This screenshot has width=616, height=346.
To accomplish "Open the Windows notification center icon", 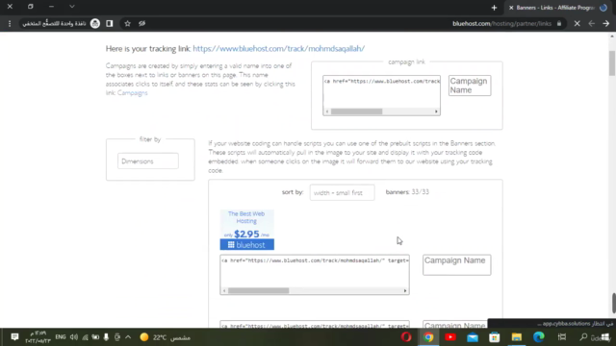I will [14, 337].
